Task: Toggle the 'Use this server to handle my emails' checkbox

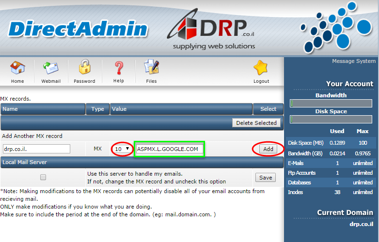Action: 43,178
